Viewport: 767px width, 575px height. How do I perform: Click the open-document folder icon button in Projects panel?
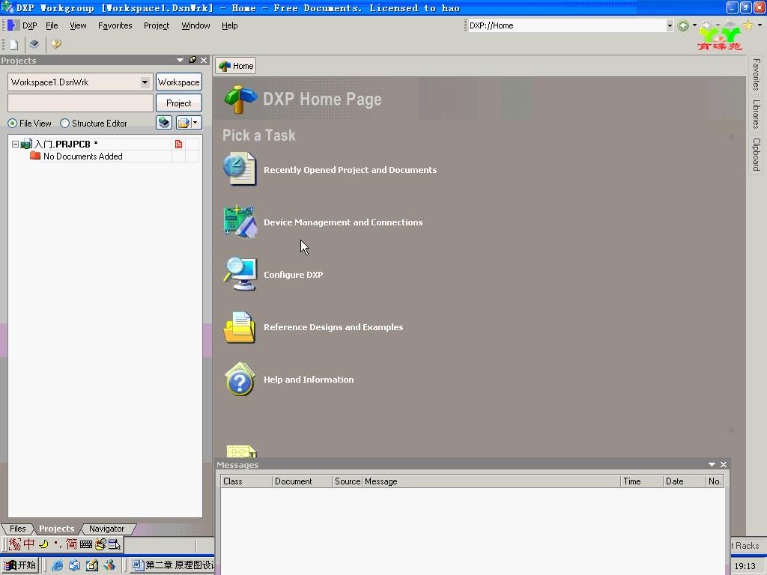184,123
